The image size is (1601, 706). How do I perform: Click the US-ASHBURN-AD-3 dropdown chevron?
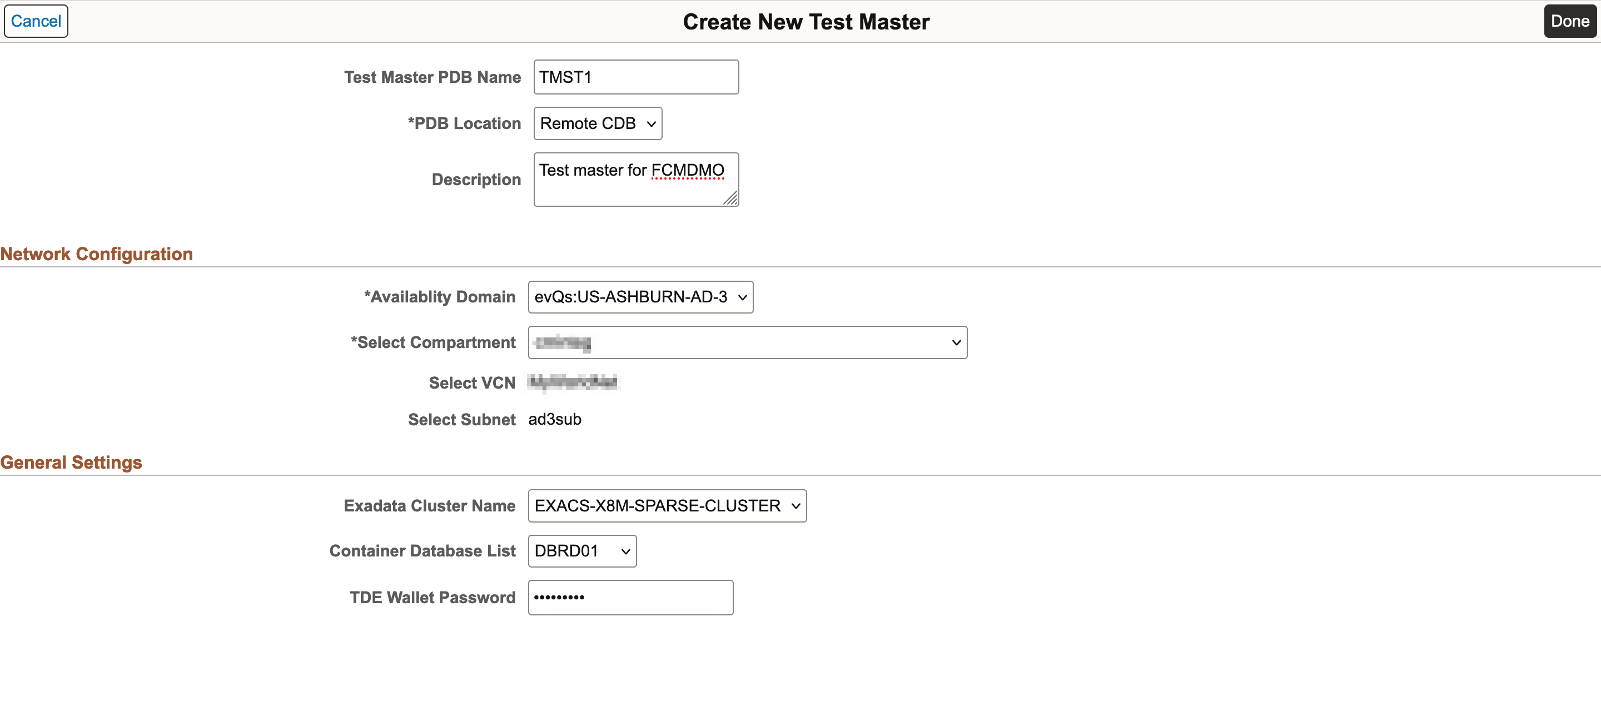point(742,298)
